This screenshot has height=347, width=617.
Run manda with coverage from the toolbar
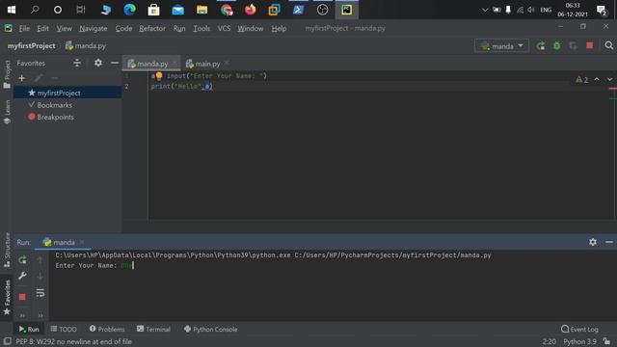tap(573, 46)
